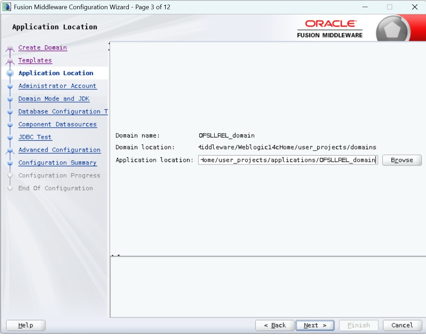Click Database Configuration step node icon
Screen dimensions: 426x336
[x=10, y=112]
